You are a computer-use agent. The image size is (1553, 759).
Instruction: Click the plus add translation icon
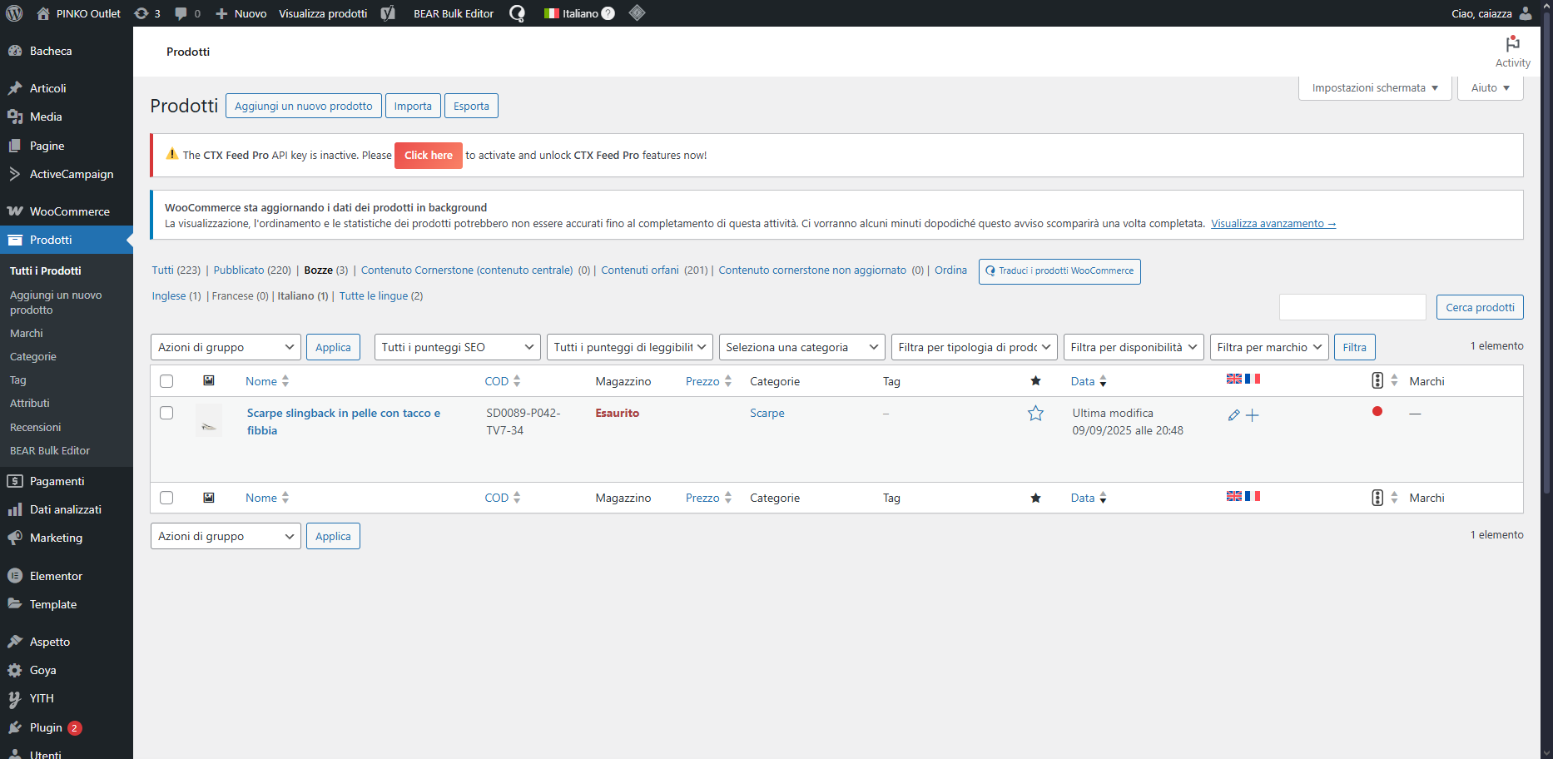(1253, 415)
